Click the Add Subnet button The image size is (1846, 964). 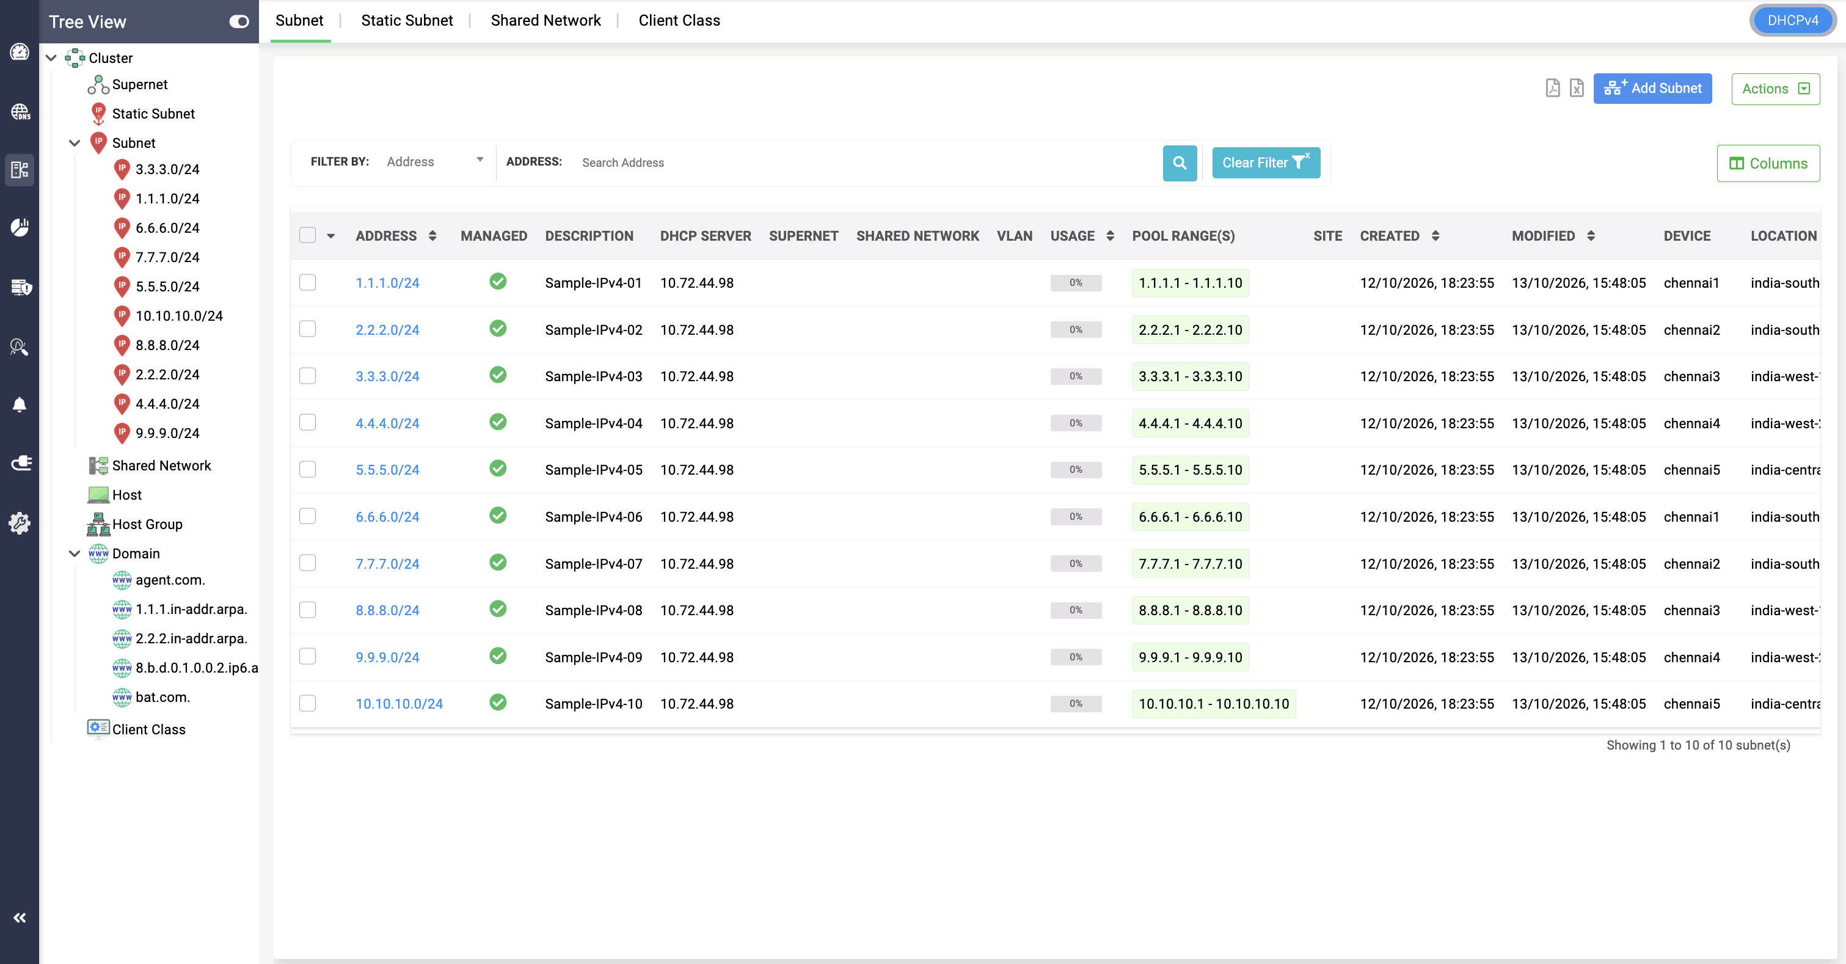click(1652, 88)
